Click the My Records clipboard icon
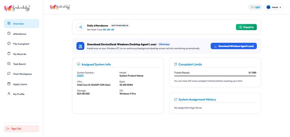This screenshot has height=137, width=290. pos(9,54)
